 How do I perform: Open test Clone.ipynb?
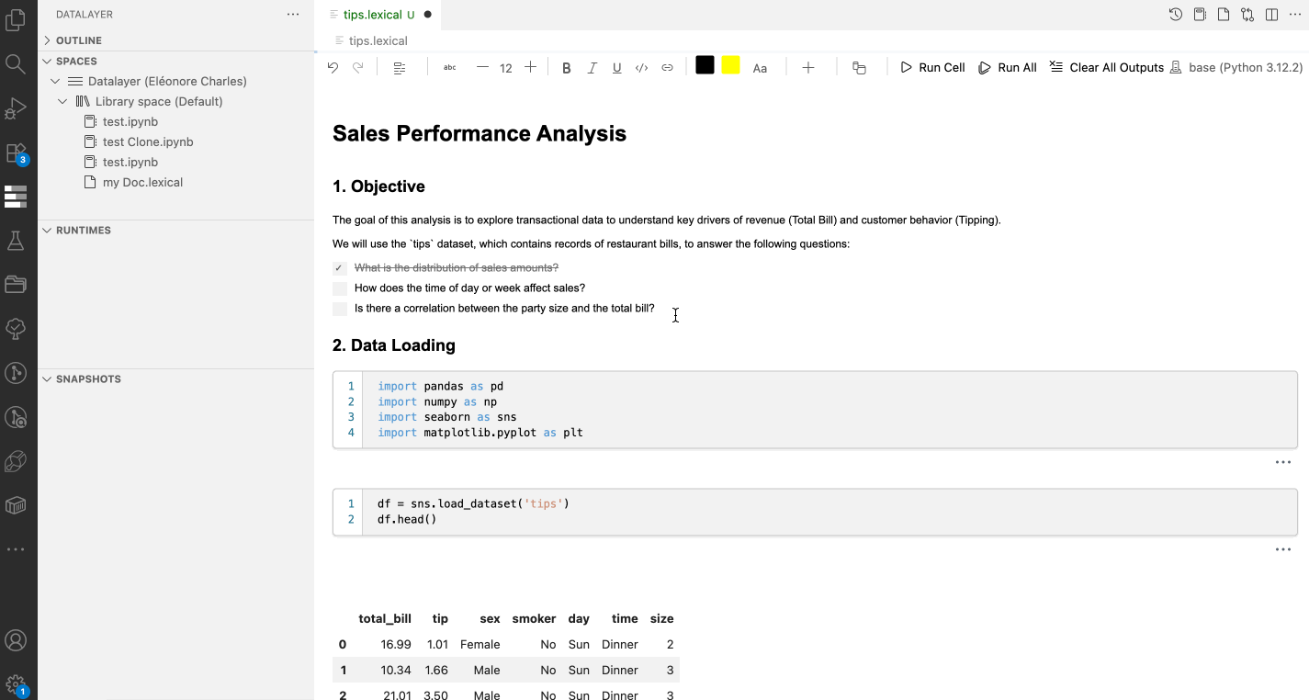(148, 141)
